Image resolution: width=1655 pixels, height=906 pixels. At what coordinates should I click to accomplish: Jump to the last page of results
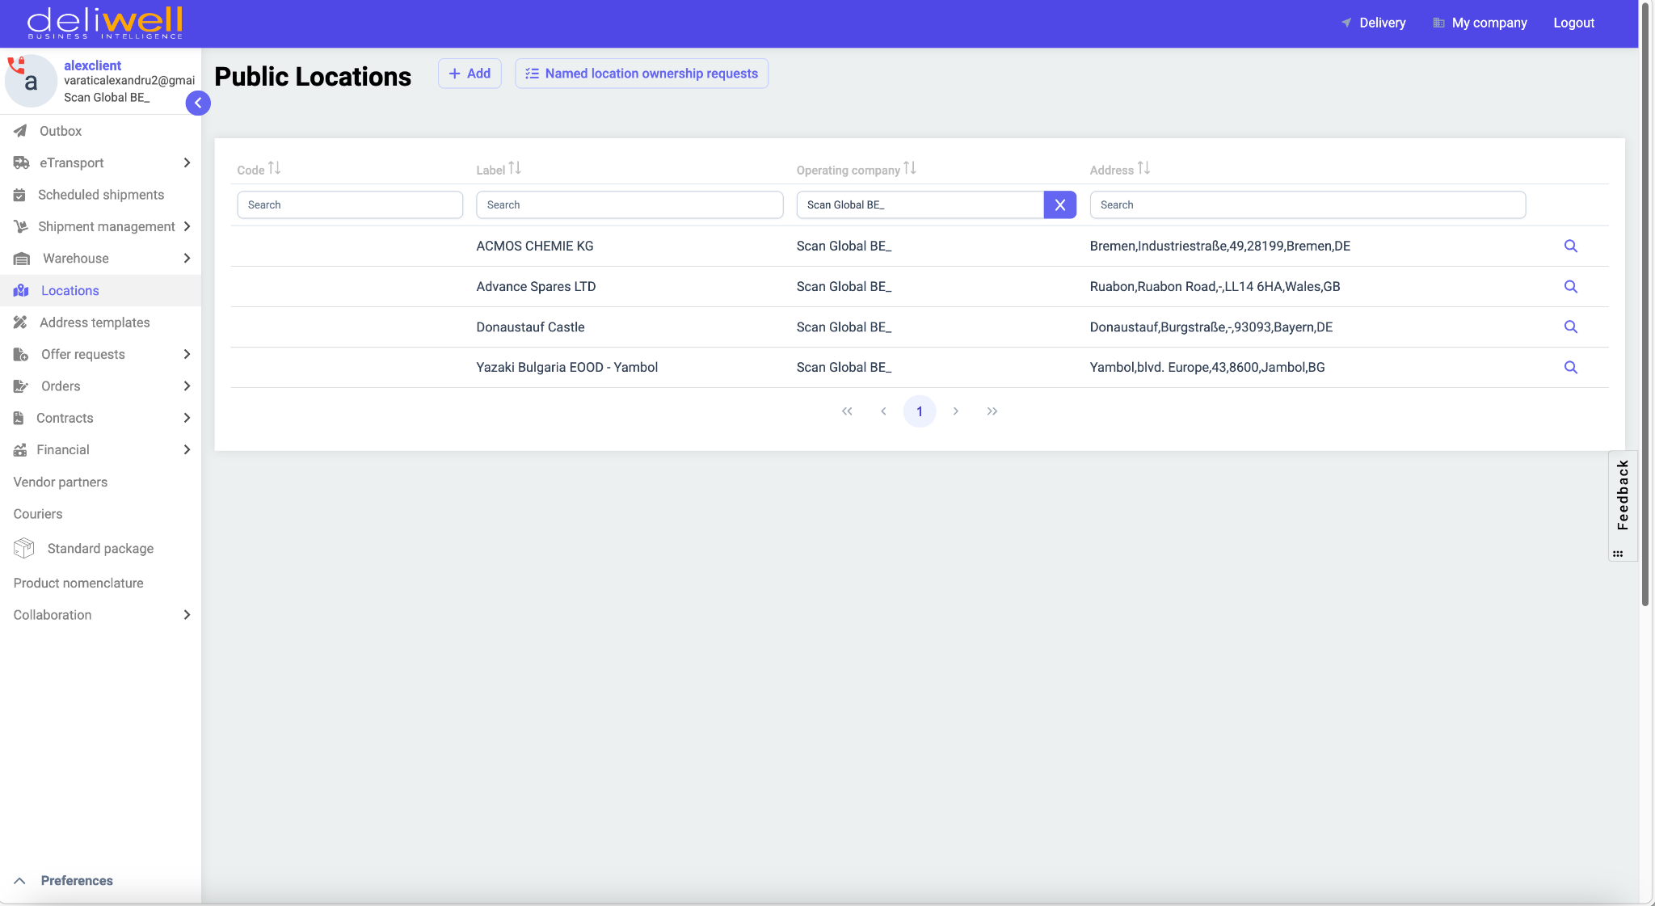tap(992, 411)
